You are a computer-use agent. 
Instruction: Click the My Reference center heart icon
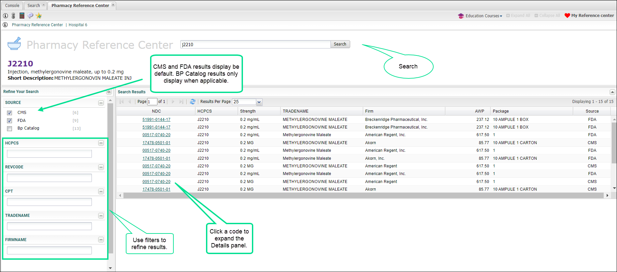click(567, 16)
